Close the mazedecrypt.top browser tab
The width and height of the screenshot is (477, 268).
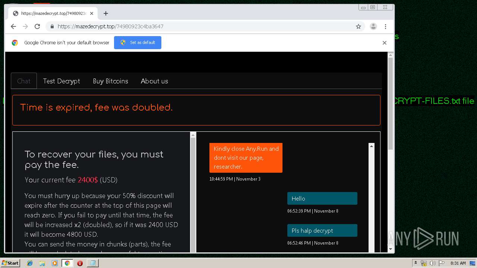tap(92, 13)
